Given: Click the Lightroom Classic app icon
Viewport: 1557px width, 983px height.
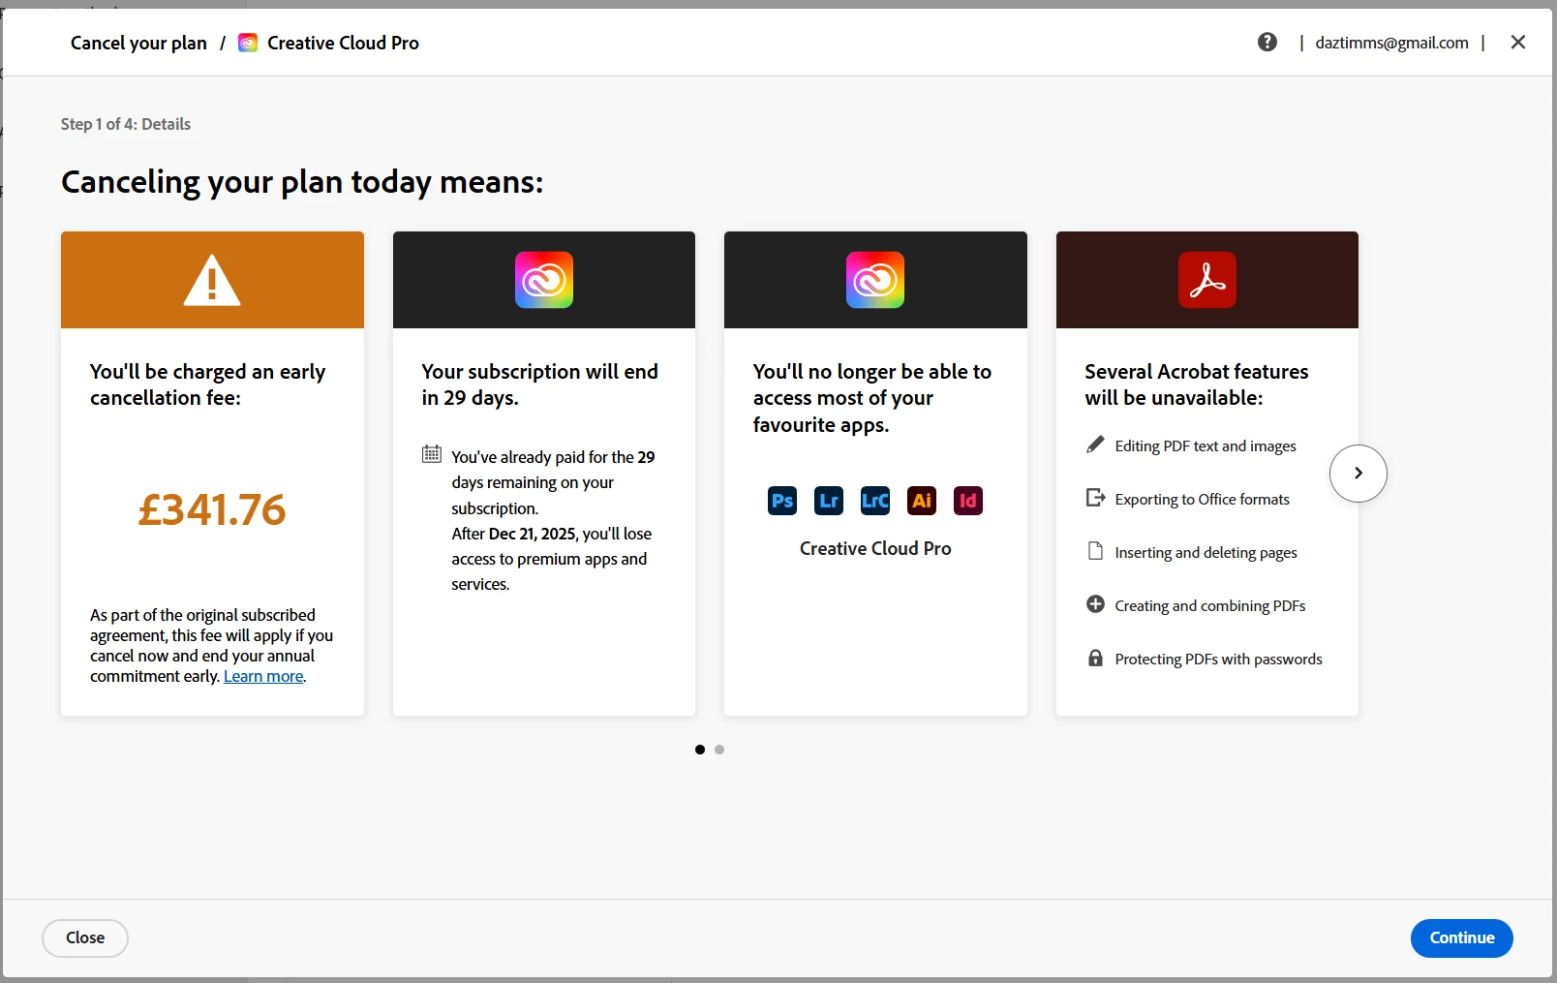Looking at the screenshot, I should 875,501.
